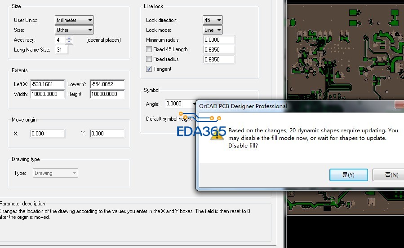Edit the Minimum radius field
The height and width of the screenshot is (248, 404).
(x=219, y=40)
